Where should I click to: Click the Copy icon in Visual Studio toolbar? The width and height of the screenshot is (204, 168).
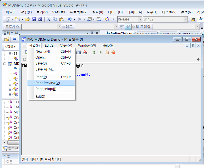click(55, 19)
